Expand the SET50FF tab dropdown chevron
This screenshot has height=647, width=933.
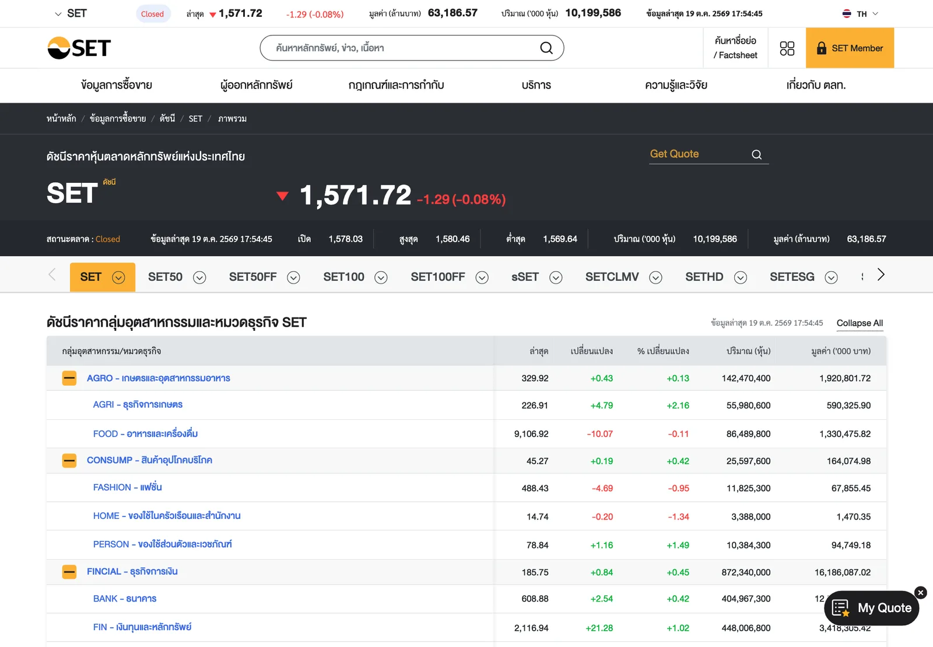point(293,278)
